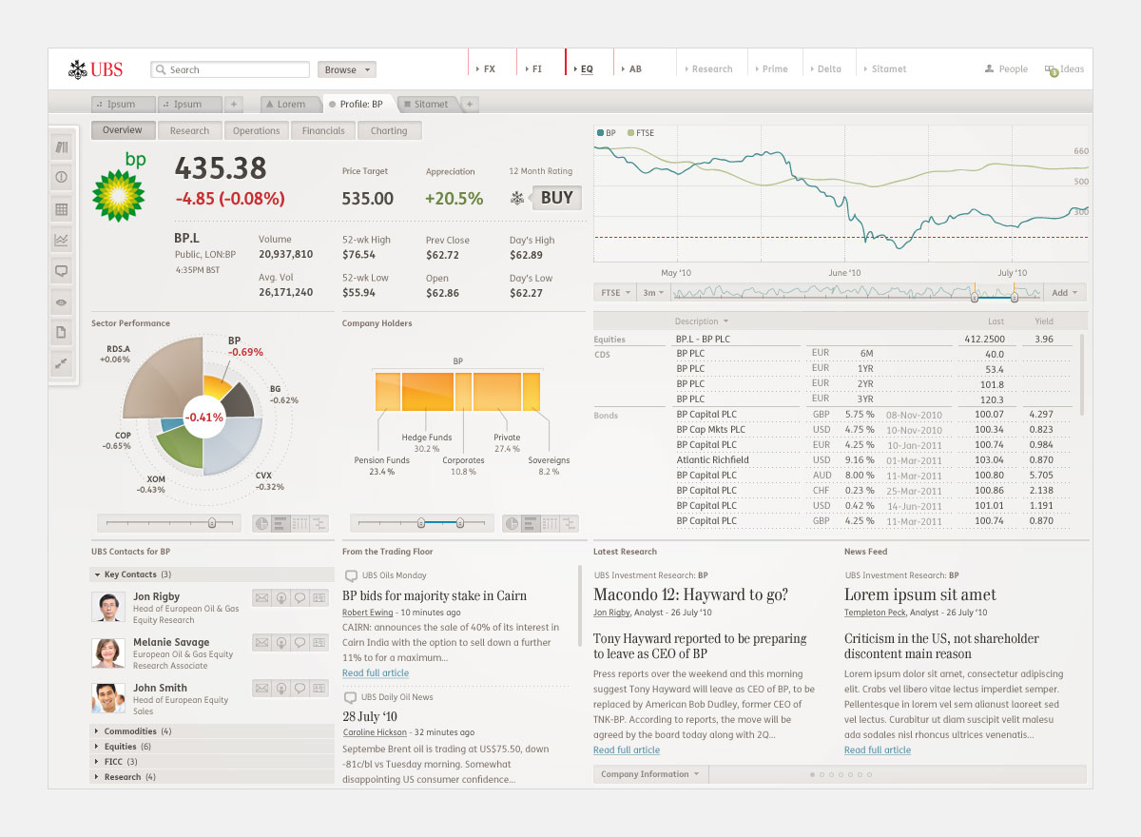Switch Sector Performance to tree hierarchy view
This screenshot has width=1141, height=837.
point(318,523)
